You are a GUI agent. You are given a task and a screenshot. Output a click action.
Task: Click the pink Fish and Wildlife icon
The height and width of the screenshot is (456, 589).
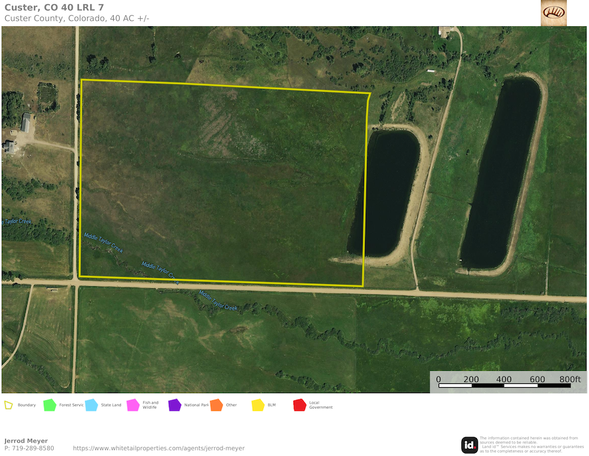click(x=133, y=405)
